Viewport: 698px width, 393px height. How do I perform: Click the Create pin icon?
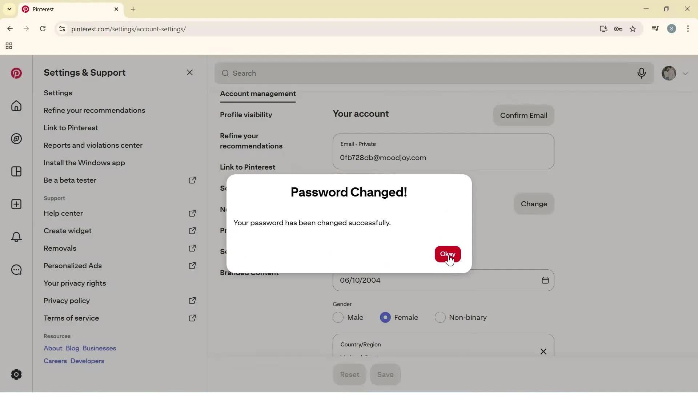pos(16,204)
